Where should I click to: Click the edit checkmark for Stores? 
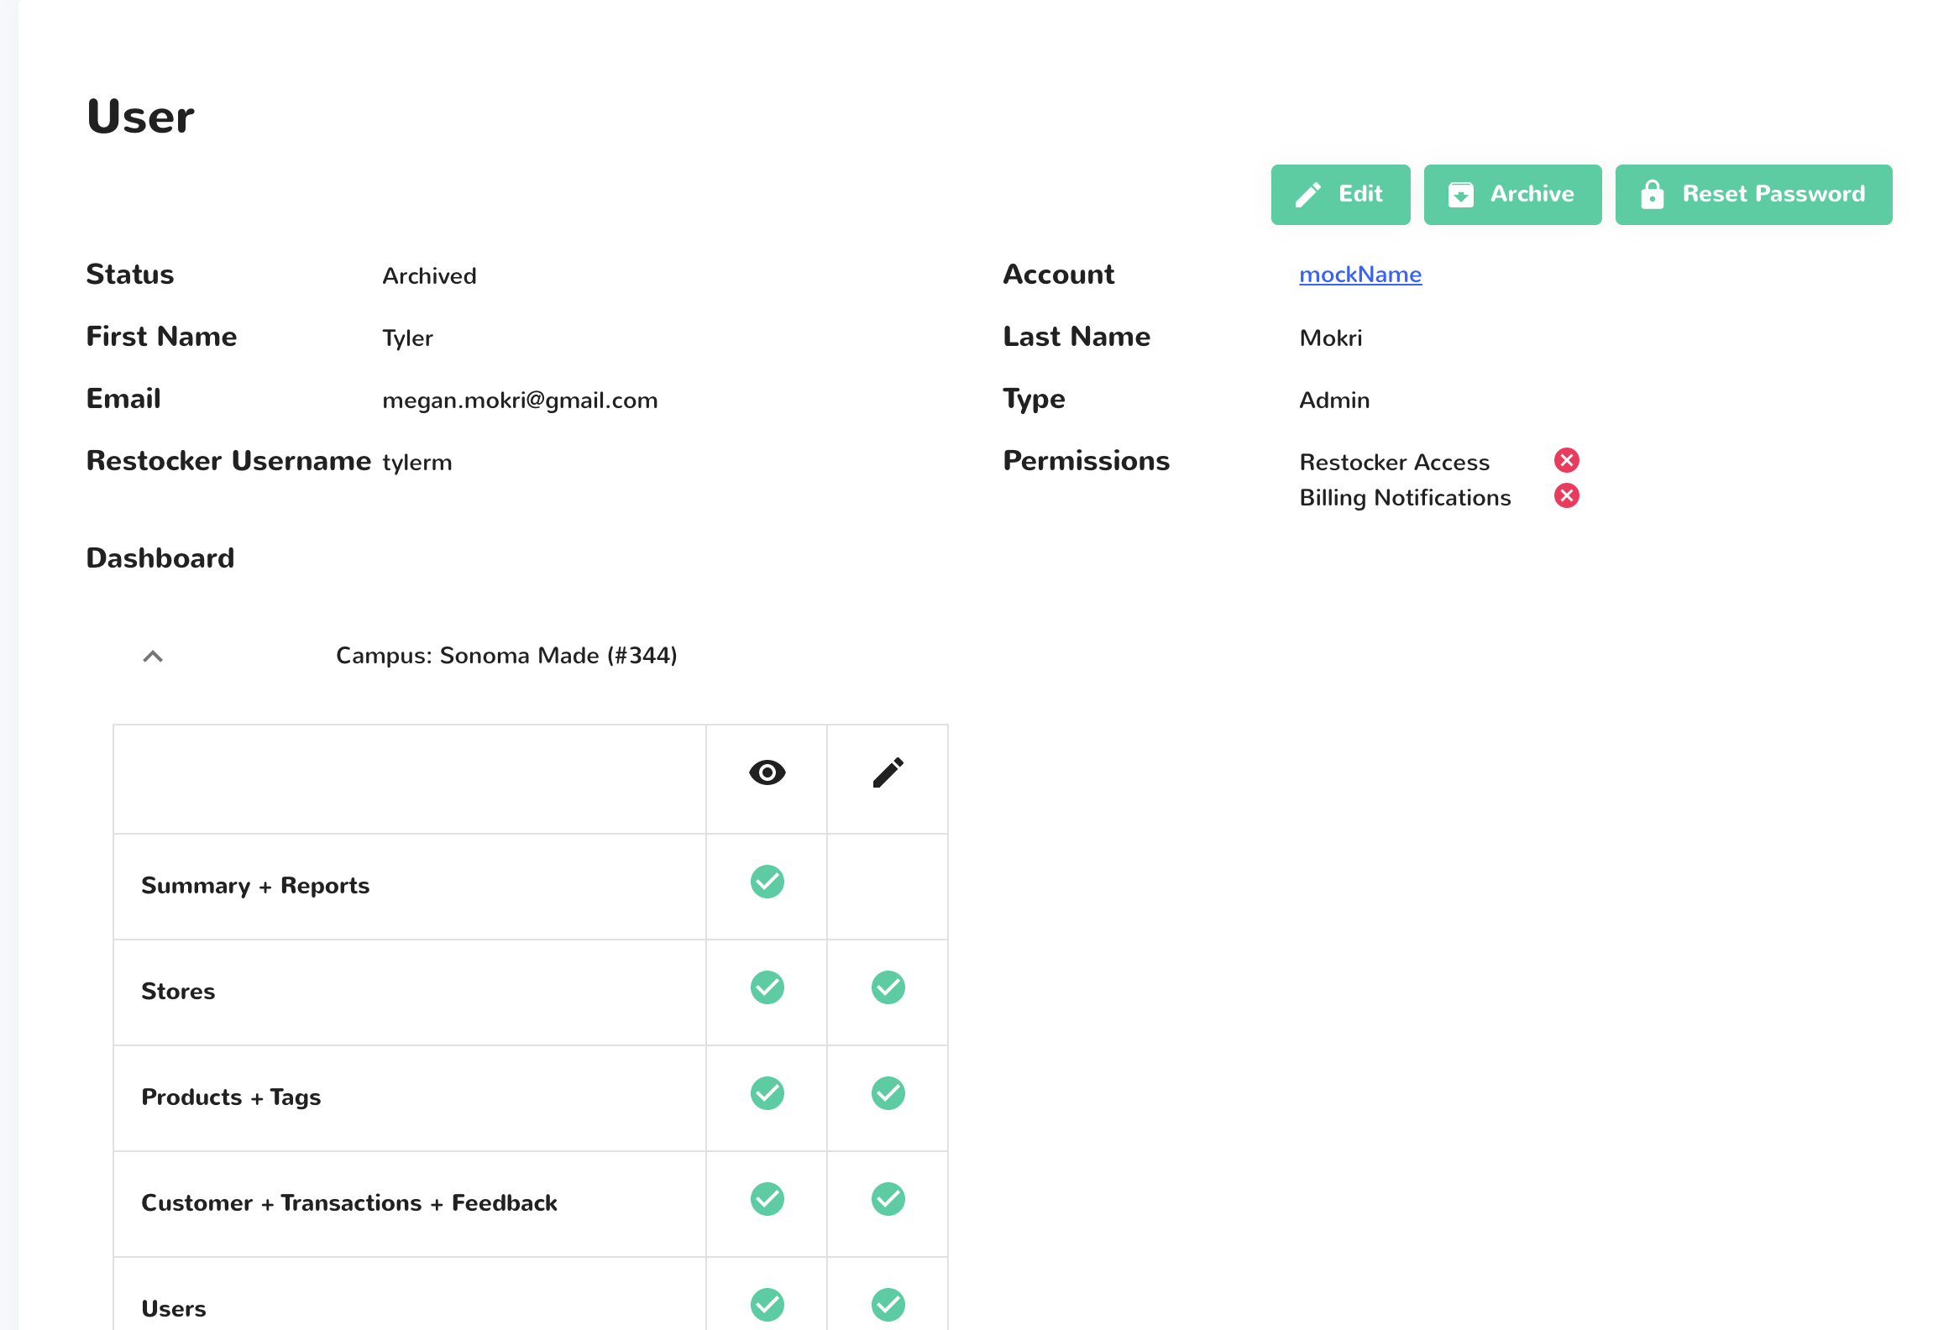[888, 987]
